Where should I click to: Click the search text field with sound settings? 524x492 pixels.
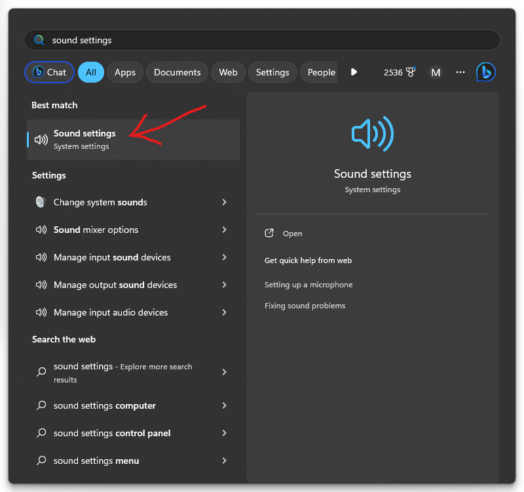262,40
